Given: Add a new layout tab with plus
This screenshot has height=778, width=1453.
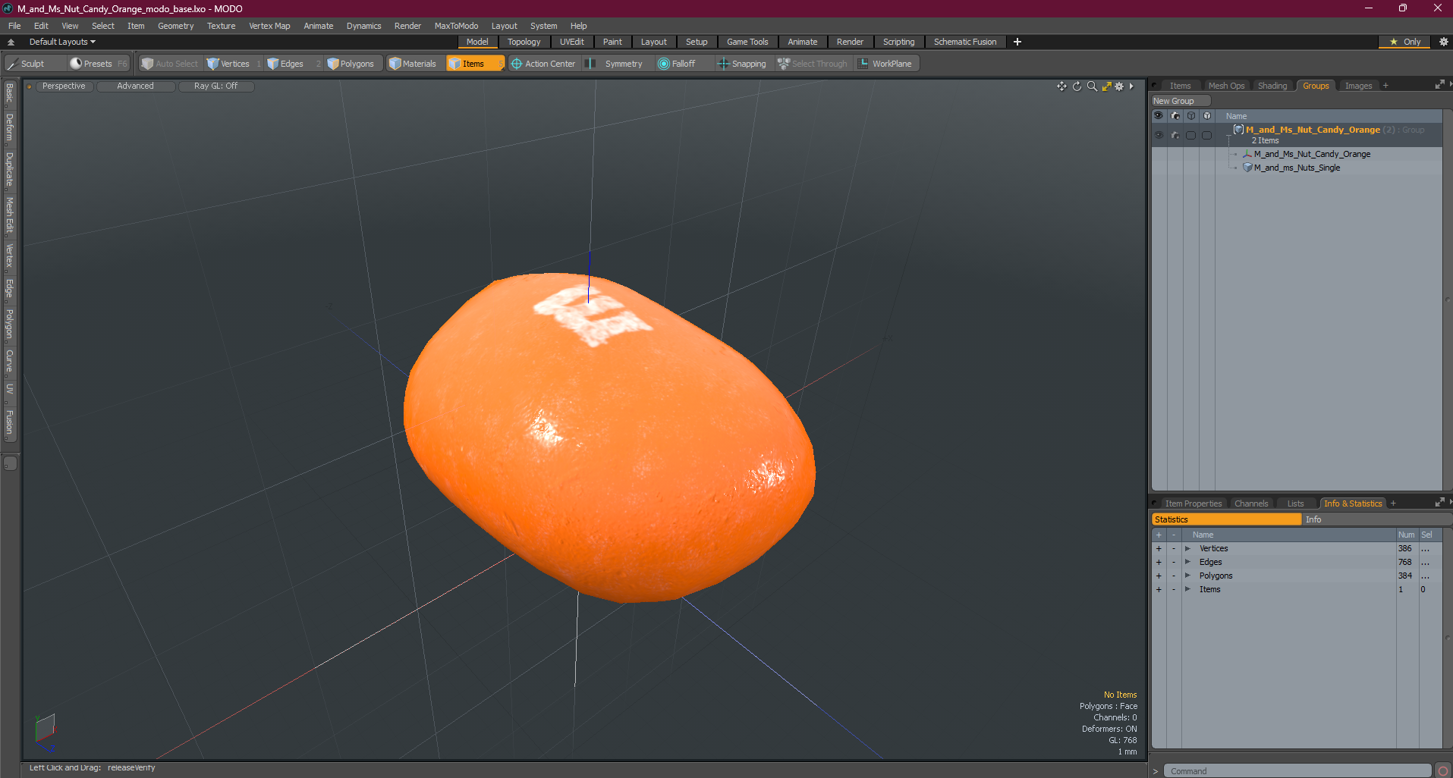Looking at the screenshot, I should [x=1017, y=42].
